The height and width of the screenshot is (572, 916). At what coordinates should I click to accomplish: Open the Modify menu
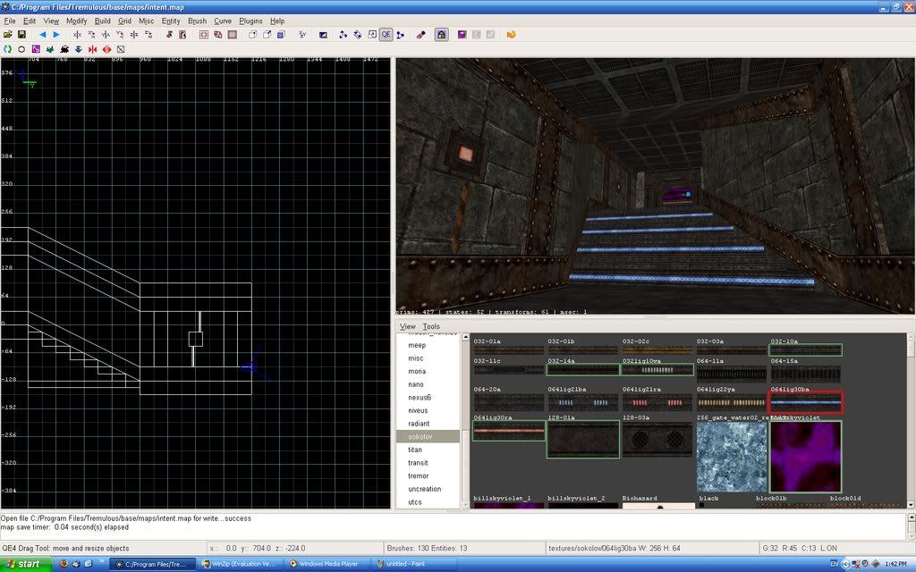76,21
